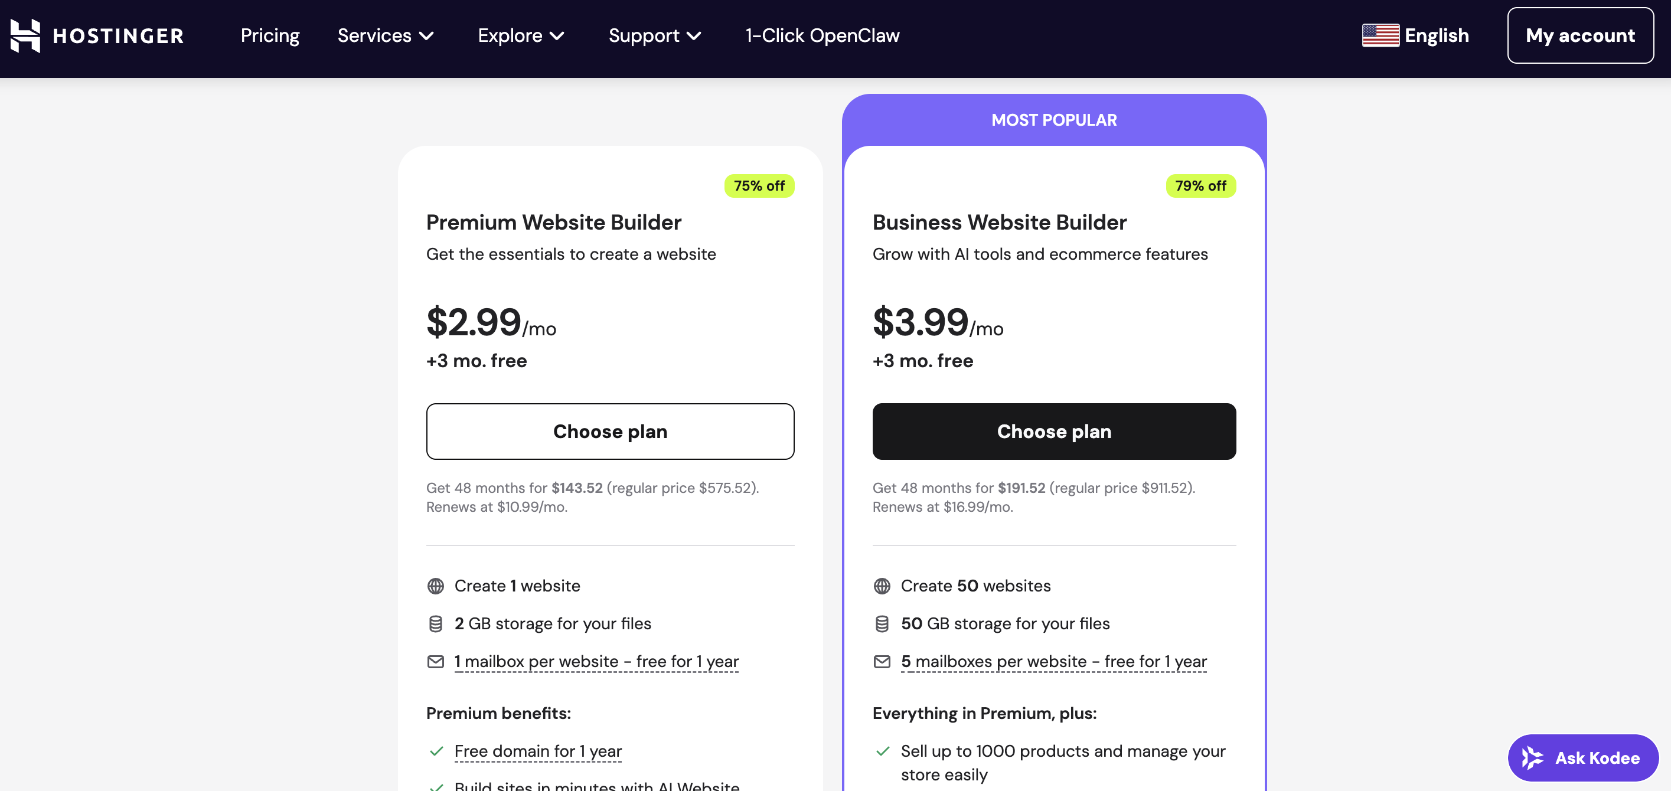Click the US flag language icon
Screen dimensions: 1671x791
click(1380, 35)
